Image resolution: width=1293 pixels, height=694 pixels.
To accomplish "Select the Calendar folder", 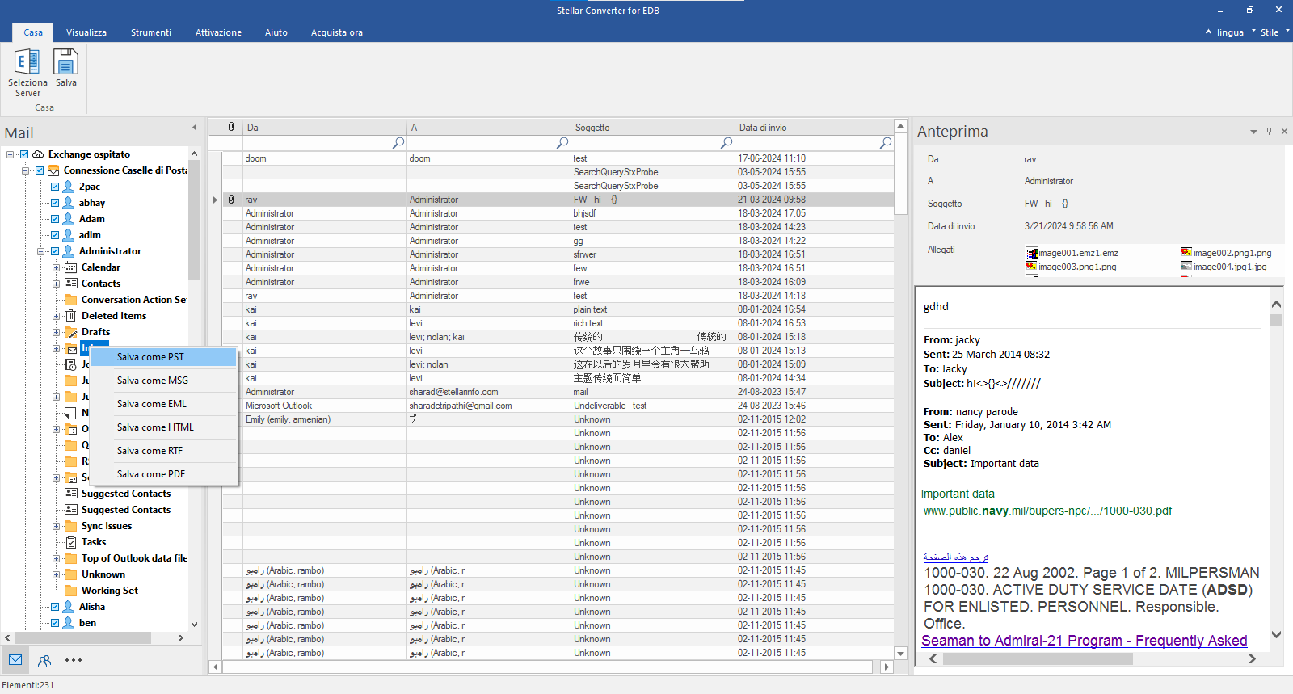I will pos(101,267).
